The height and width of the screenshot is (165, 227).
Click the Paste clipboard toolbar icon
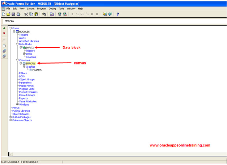pos(36,14)
